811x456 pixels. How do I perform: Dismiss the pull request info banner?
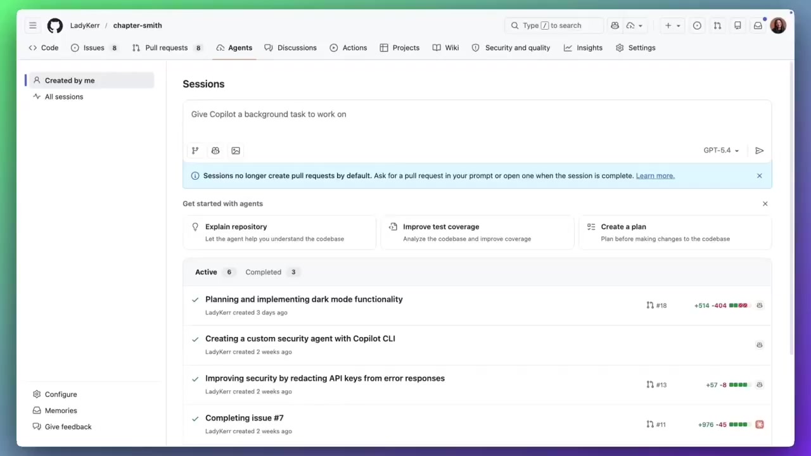coord(759,175)
